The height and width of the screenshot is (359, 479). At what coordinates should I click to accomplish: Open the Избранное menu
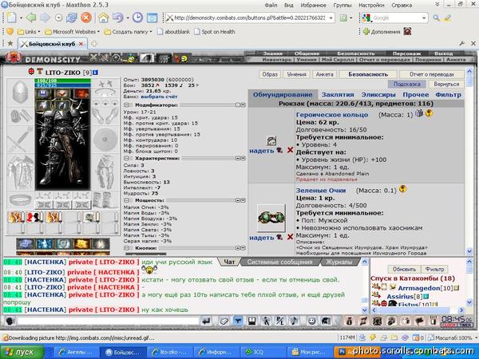pyautogui.click(x=313, y=6)
